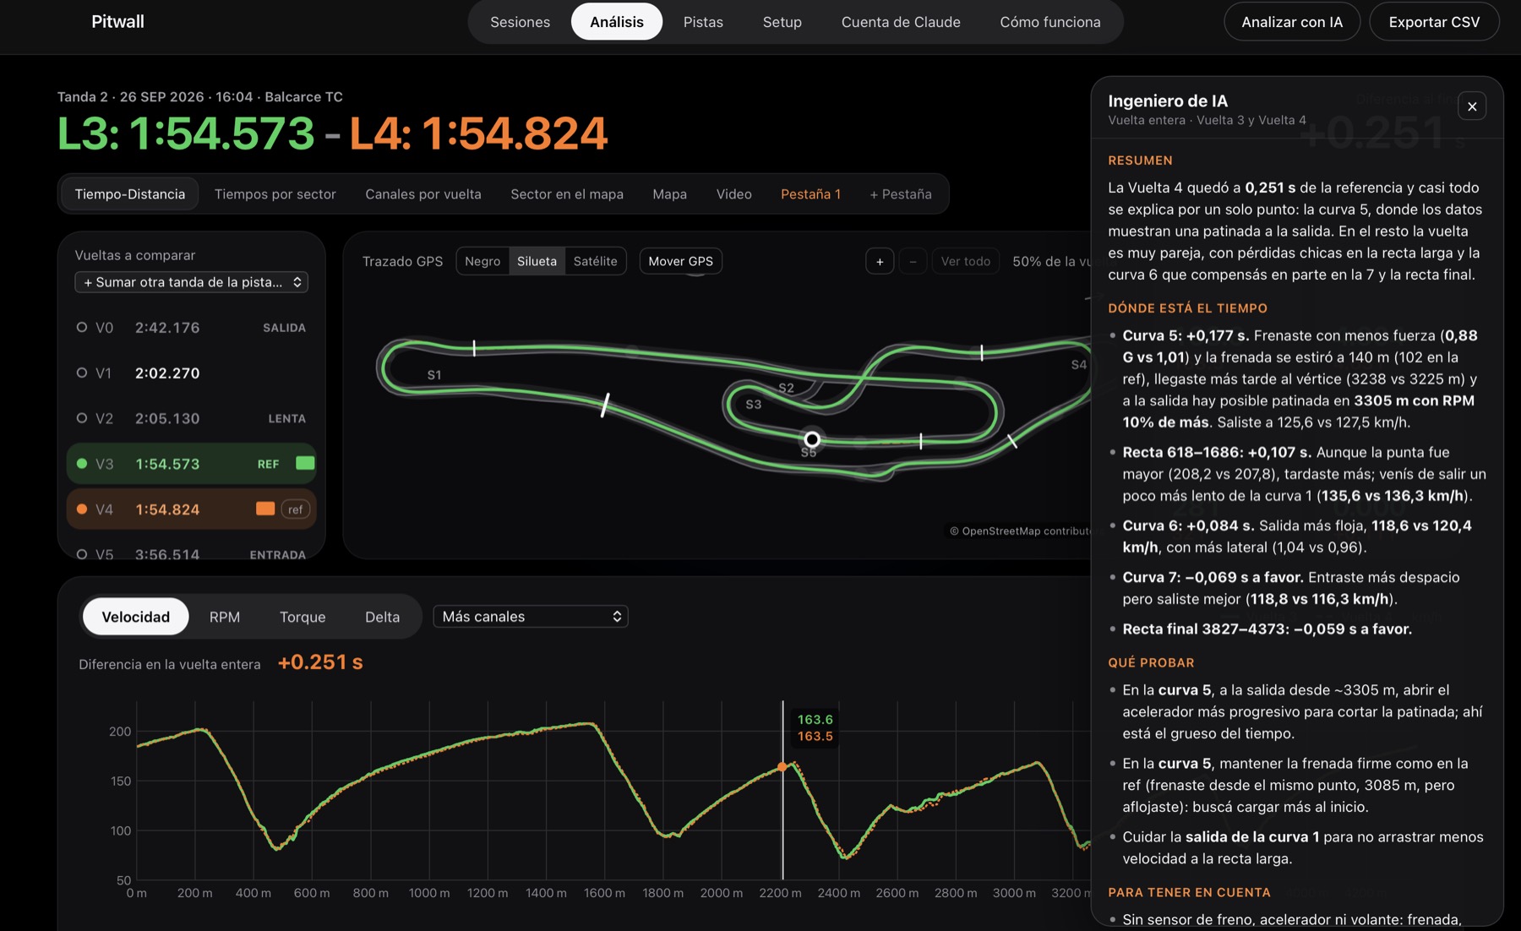The height and width of the screenshot is (931, 1521).
Task: Close the Ingeniero de IA panel
Action: (x=1472, y=106)
